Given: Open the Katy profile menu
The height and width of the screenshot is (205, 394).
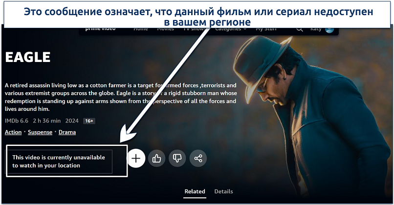Looking at the screenshot, I should [x=316, y=29].
